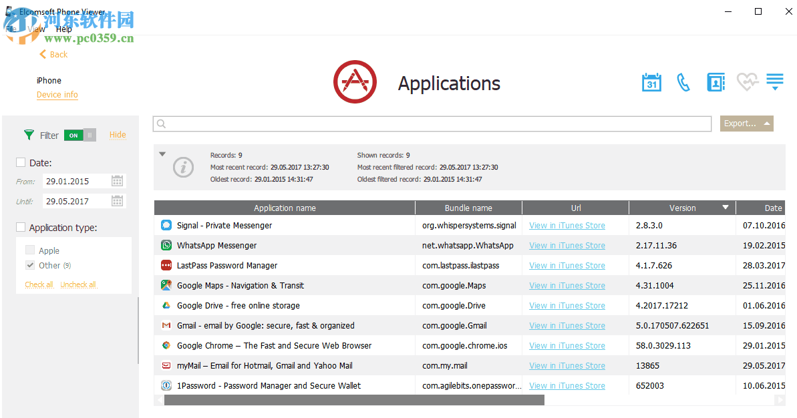
Task: Click the From date calendar picker icon
Action: pos(117,181)
